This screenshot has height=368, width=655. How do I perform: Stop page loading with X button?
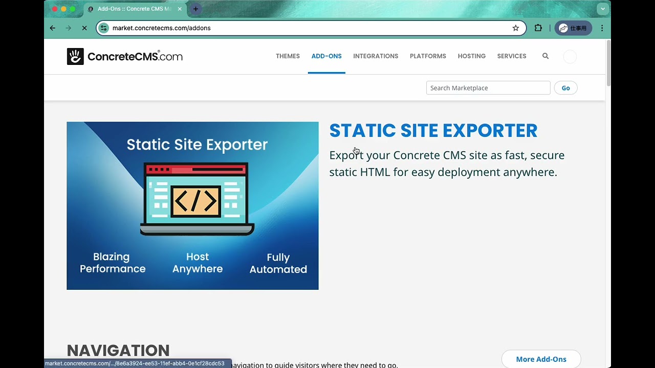tap(84, 28)
